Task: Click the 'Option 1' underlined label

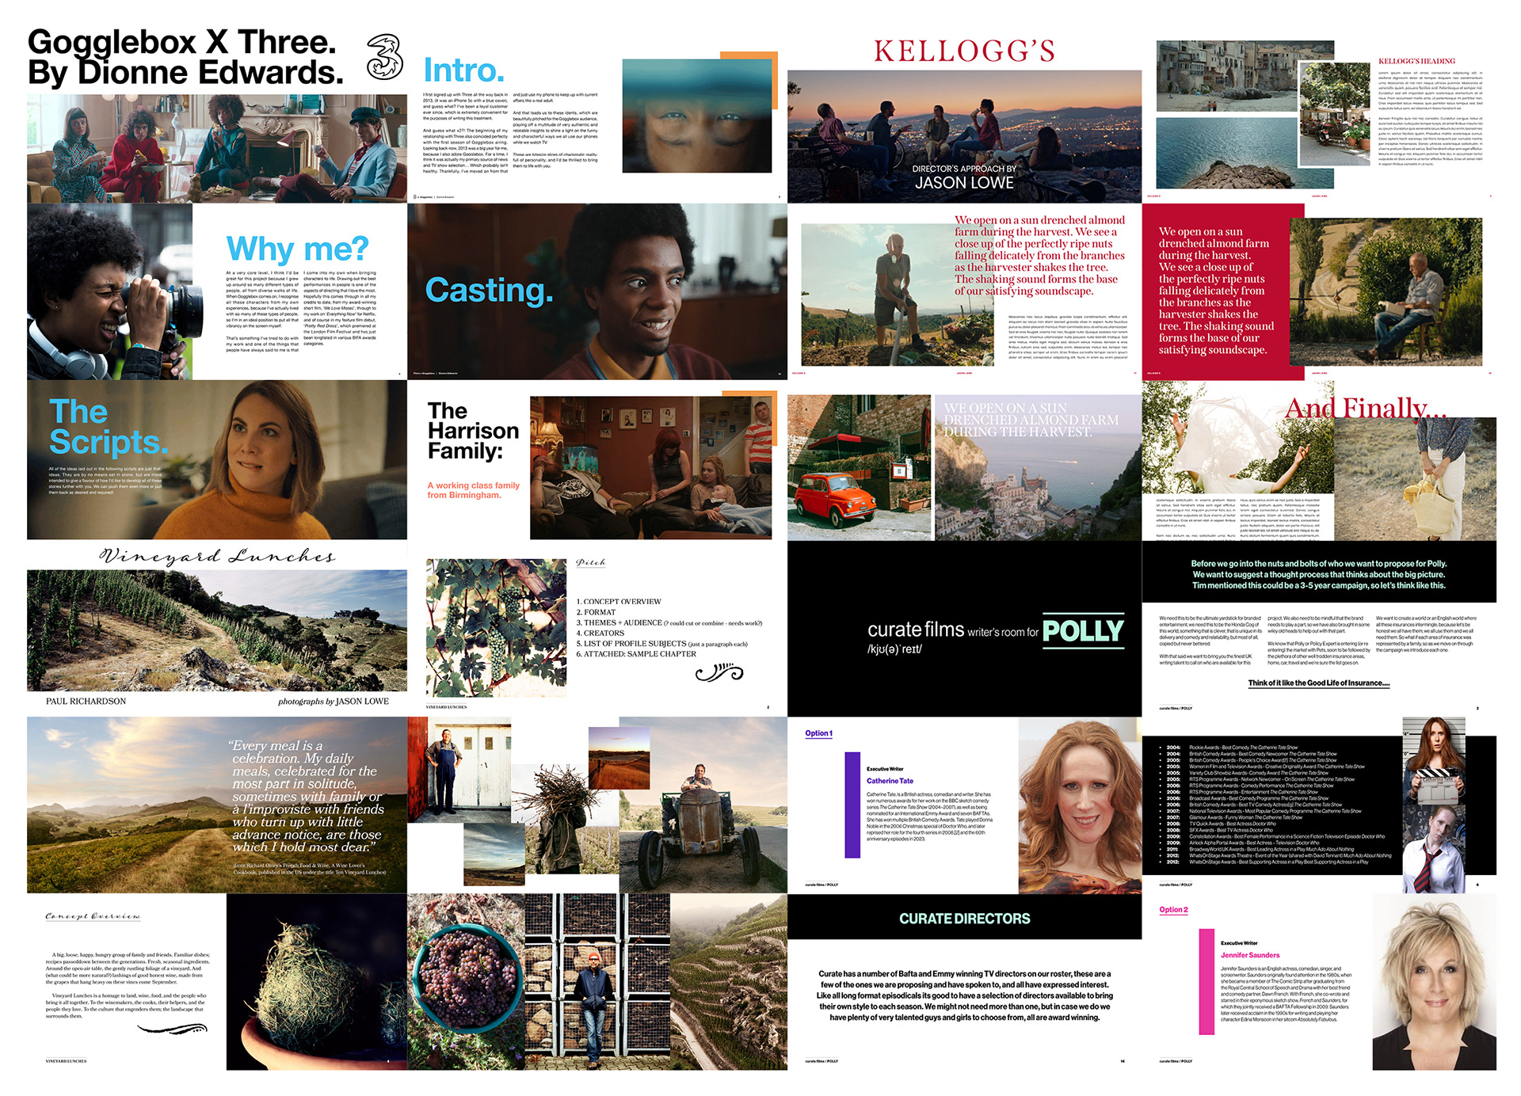Action: (818, 733)
